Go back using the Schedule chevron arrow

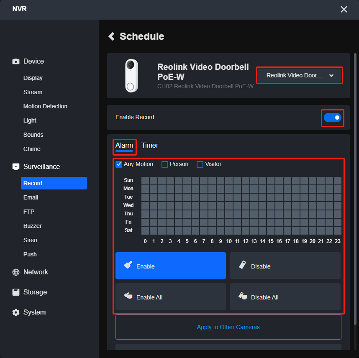tap(111, 36)
